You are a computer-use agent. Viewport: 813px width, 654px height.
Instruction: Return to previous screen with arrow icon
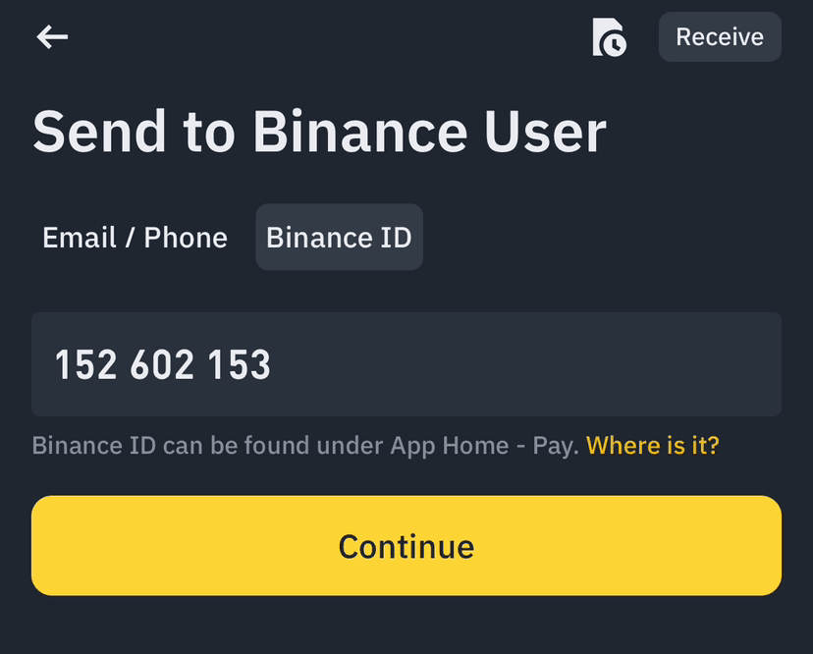[x=52, y=37]
